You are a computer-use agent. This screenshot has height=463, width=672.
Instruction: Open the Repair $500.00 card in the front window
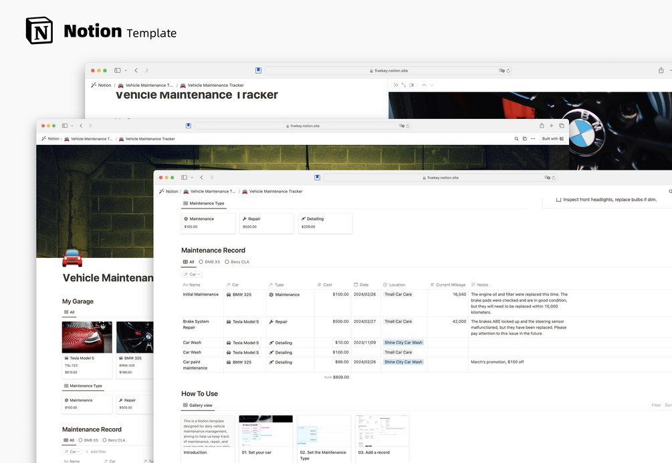[267, 223]
